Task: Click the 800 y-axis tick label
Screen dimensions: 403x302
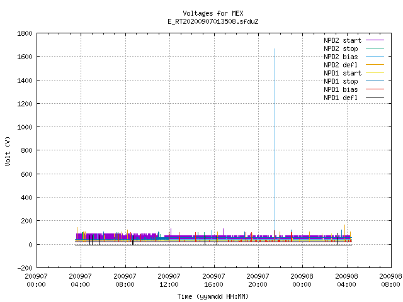Action: click(26, 150)
